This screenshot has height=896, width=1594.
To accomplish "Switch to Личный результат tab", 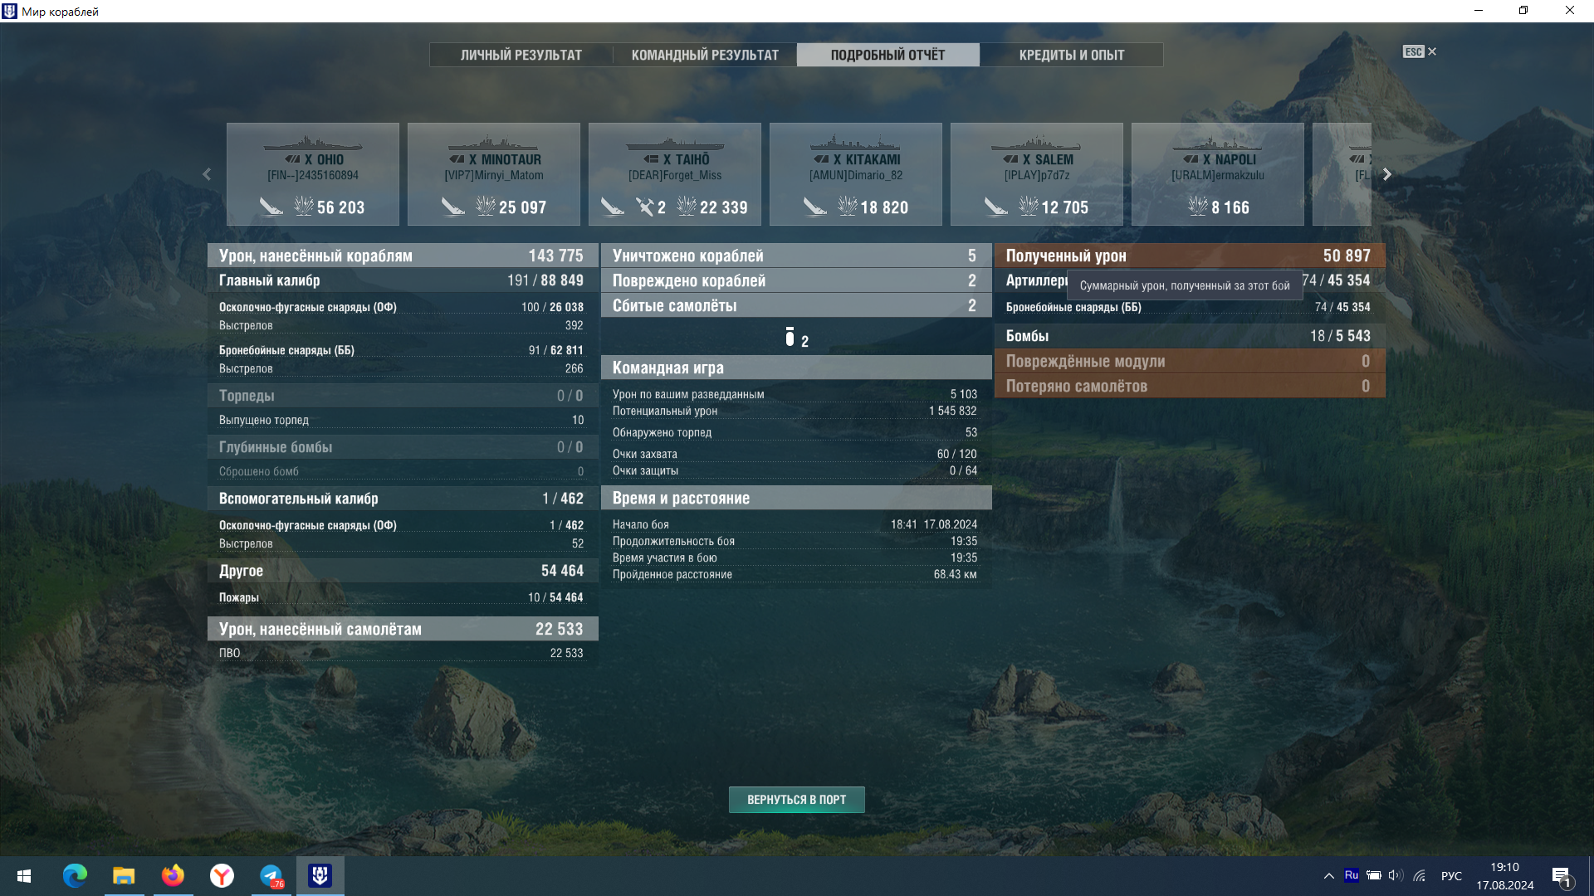I will click(521, 56).
